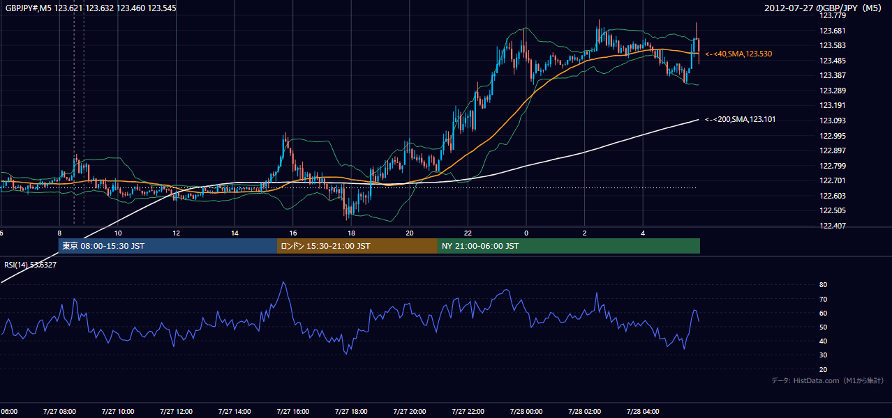Click the 123.387 price axis label
The width and height of the screenshot is (892, 418).
coord(832,75)
